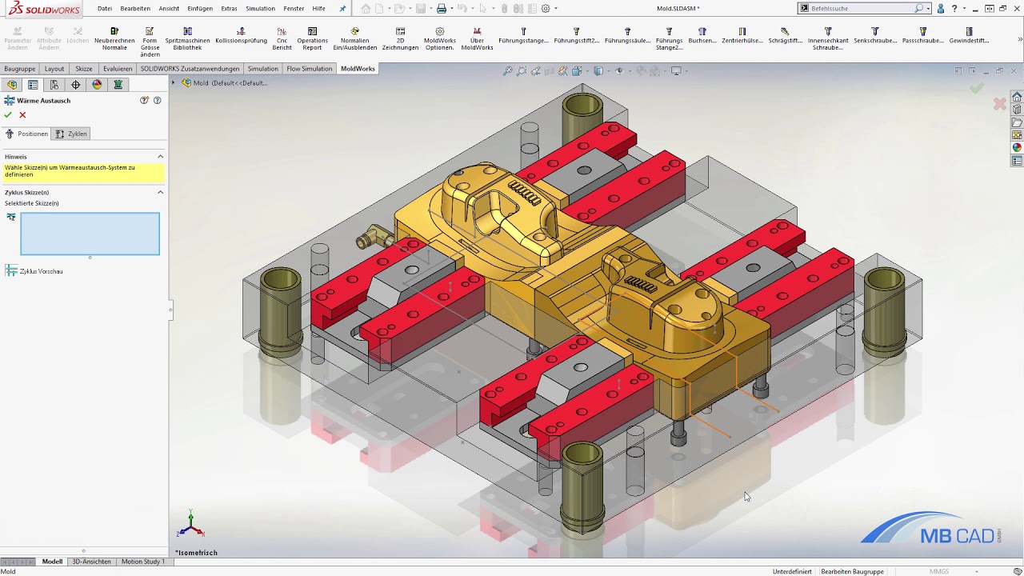This screenshot has width=1024, height=576.
Task: Open the Bearbeiten menu
Action: point(135,8)
